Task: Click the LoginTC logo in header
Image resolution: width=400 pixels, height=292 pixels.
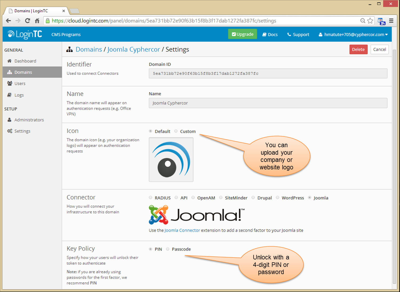Action: (25, 34)
